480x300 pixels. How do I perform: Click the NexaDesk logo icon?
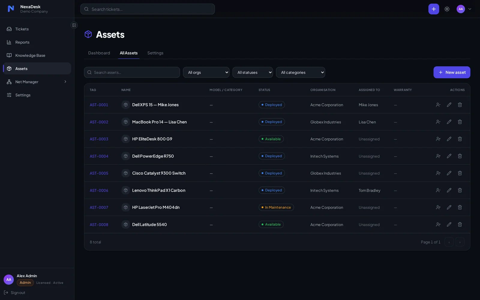(11, 9)
